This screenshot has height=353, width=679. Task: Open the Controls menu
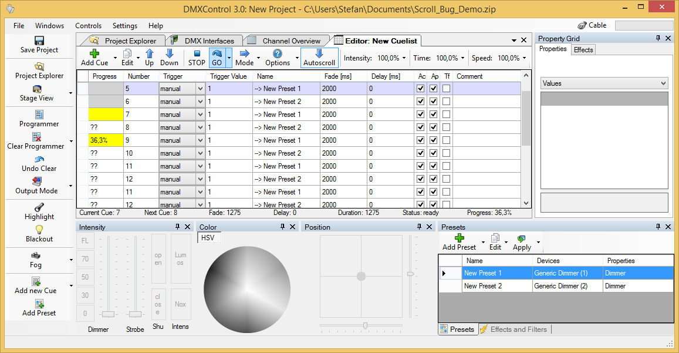pyautogui.click(x=88, y=26)
